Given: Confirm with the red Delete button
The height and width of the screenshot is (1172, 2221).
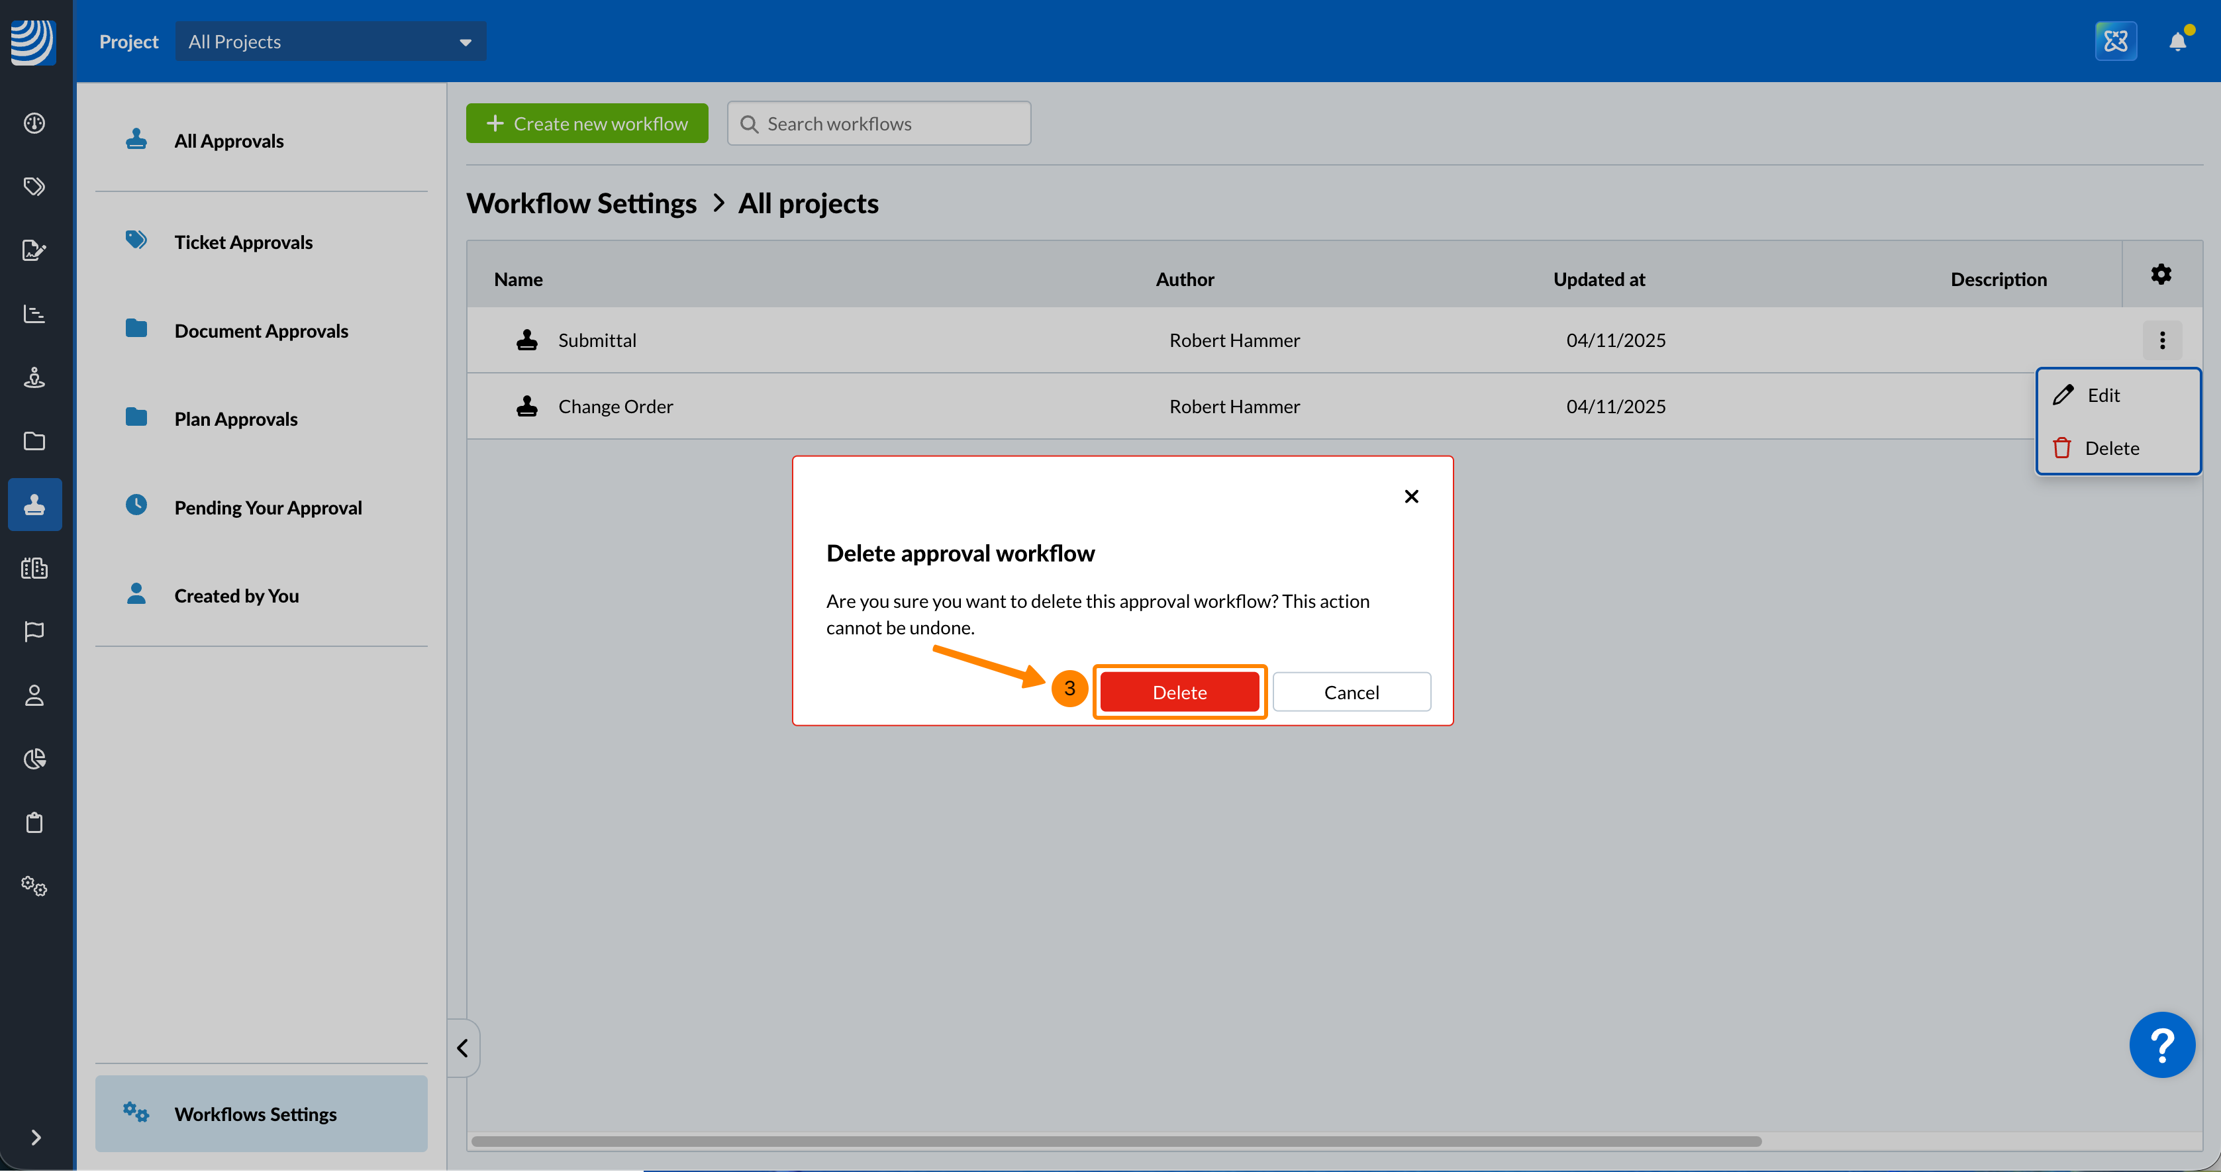Looking at the screenshot, I should (x=1179, y=692).
